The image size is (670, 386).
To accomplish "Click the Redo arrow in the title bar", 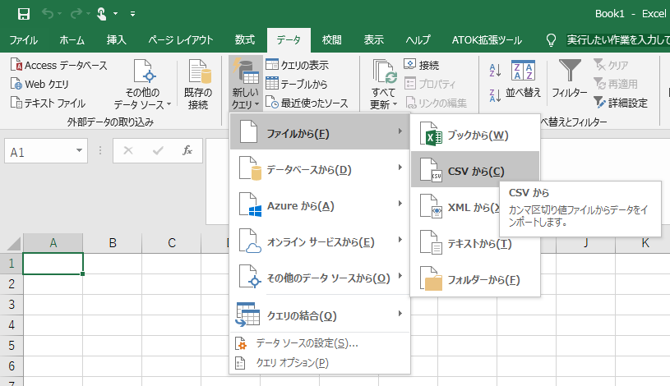I will (76, 14).
